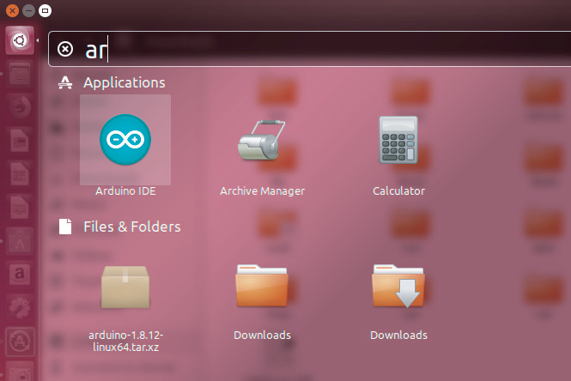The width and height of the screenshot is (571, 381).
Task: Click the white maximize window button
Action: point(45,10)
